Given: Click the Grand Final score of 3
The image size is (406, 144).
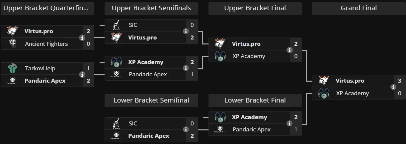Looking at the screenshot, I should 399,81.
